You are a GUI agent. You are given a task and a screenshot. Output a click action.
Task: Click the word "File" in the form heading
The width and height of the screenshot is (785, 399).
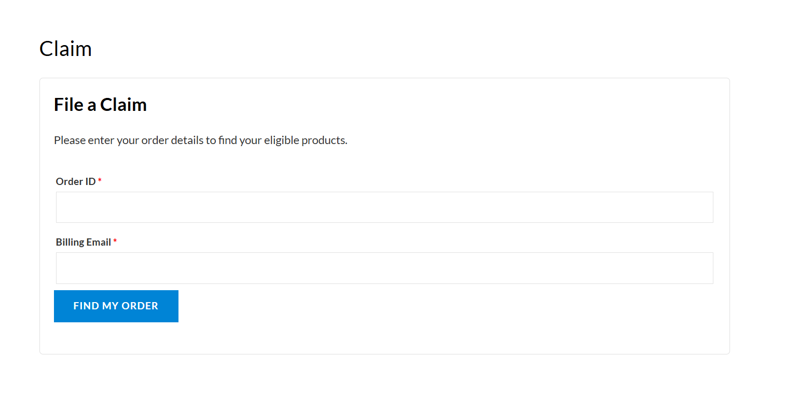click(x=68, y=105)
